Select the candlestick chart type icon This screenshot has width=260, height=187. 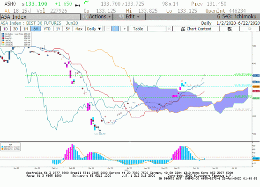(115, 29)
